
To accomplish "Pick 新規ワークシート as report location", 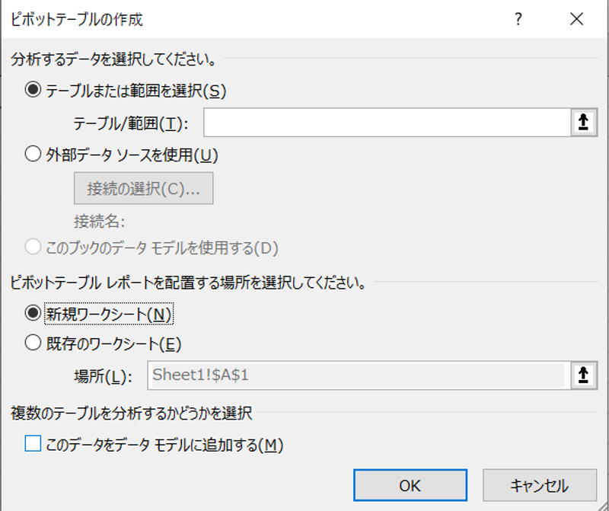I will pos(33,313).
